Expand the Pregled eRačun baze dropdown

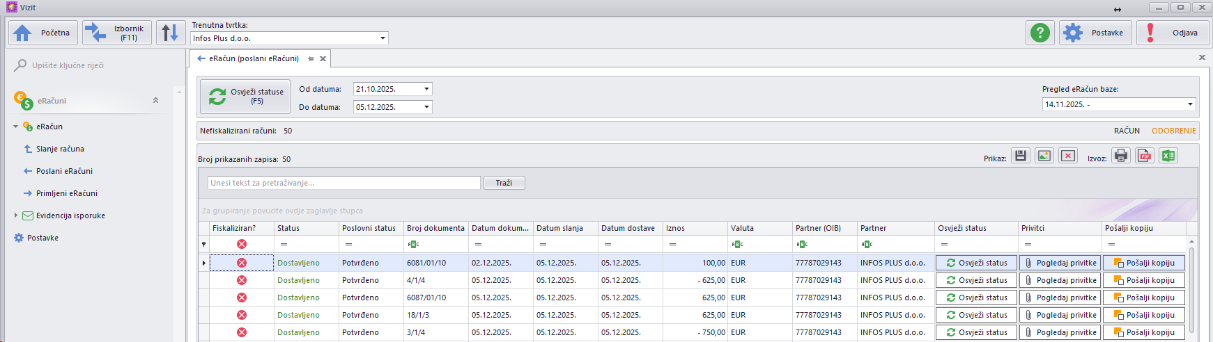pyautogui.click(x=1190, y=104)
